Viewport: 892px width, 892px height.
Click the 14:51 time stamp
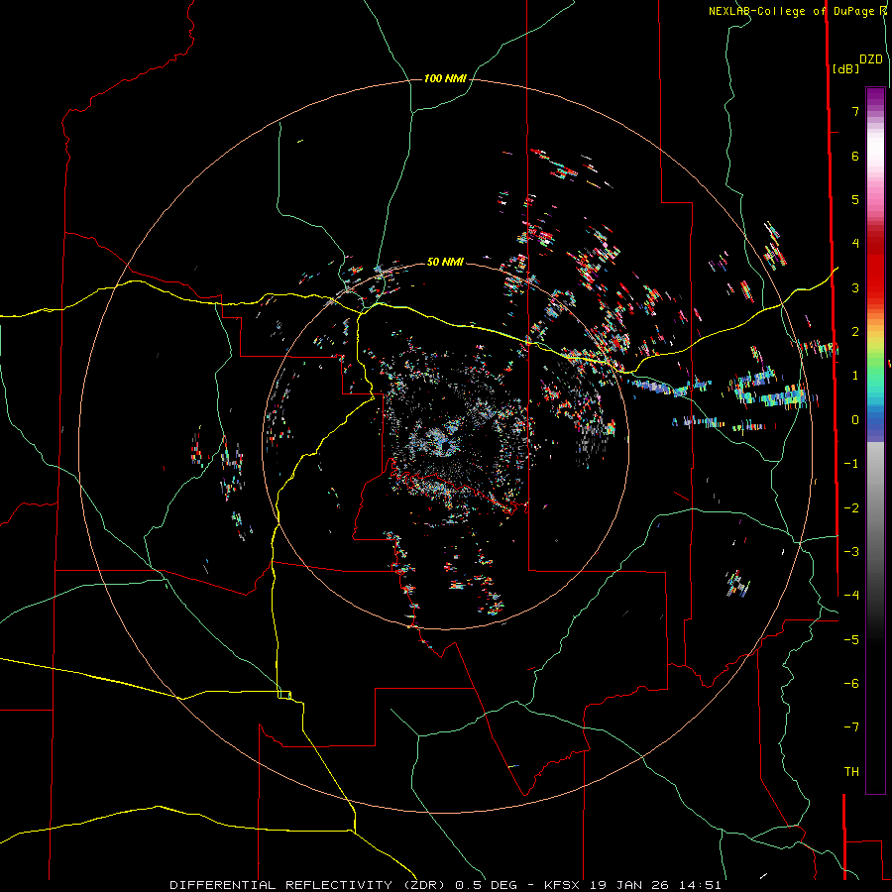702,885
